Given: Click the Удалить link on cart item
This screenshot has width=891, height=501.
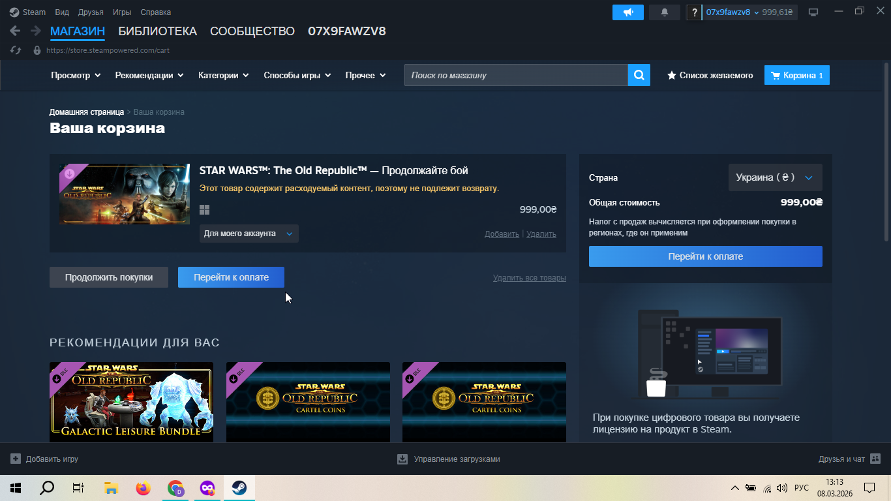Looking at the screenshot, I should pos(541,234).
